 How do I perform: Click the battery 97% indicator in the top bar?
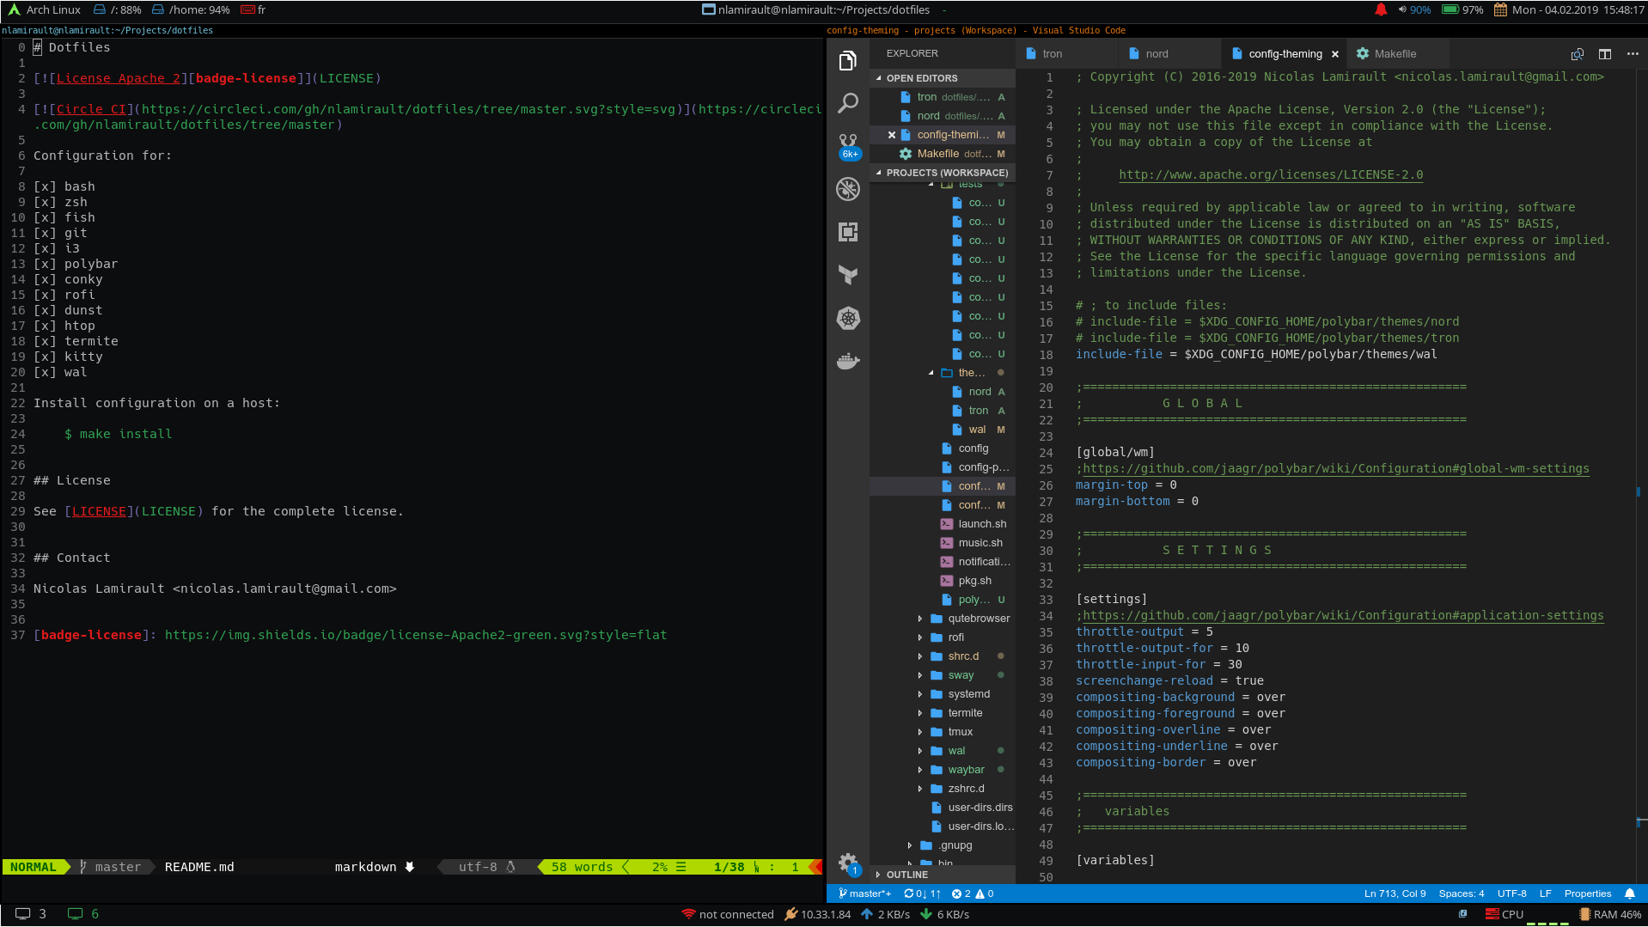pos(1462,10)
